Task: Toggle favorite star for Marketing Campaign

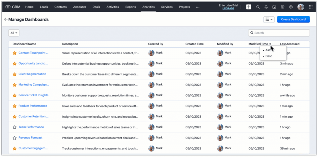Action: tap(14, 85)
